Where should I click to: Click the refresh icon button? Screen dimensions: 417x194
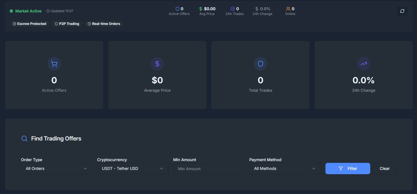pos(402,11)
